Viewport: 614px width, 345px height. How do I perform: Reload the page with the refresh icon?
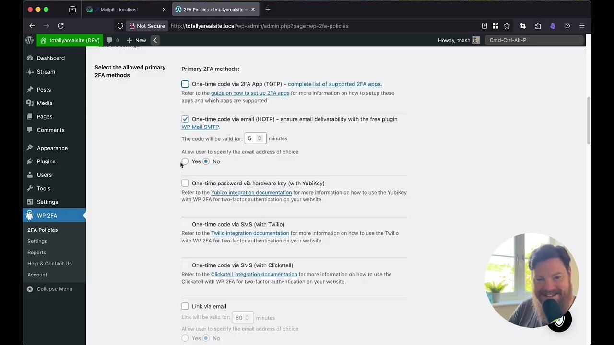coord(61,26)
